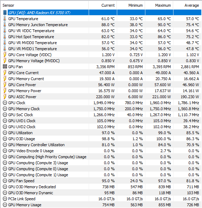Click lightning icon beside GPU Core Power
Screen dimensions: 202x208
coord(5,85)
